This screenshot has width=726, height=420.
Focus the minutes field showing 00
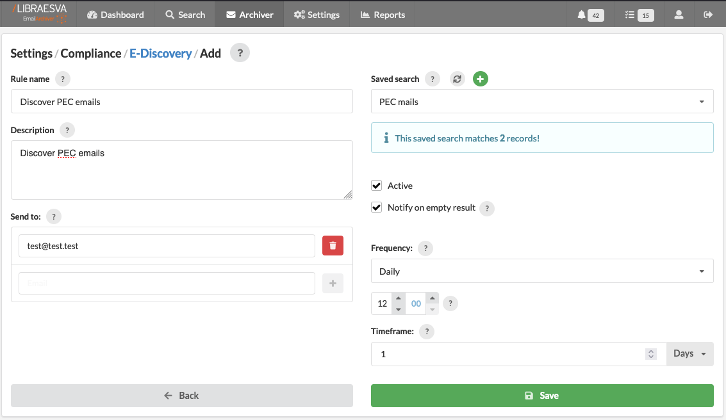pyautogui.click(x=415, y=303)
